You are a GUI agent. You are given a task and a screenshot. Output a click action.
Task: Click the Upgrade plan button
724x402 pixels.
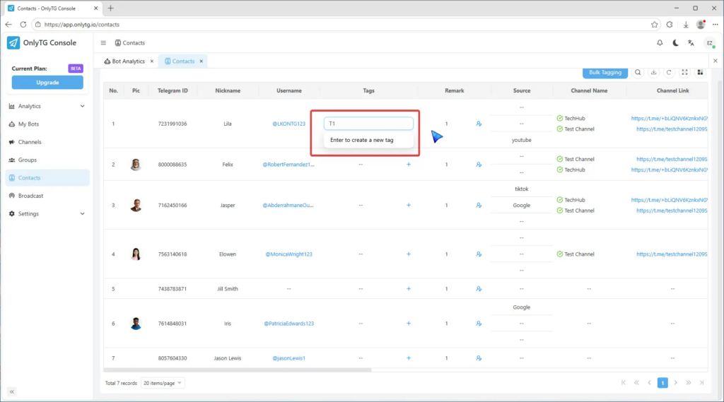point(47,83)
